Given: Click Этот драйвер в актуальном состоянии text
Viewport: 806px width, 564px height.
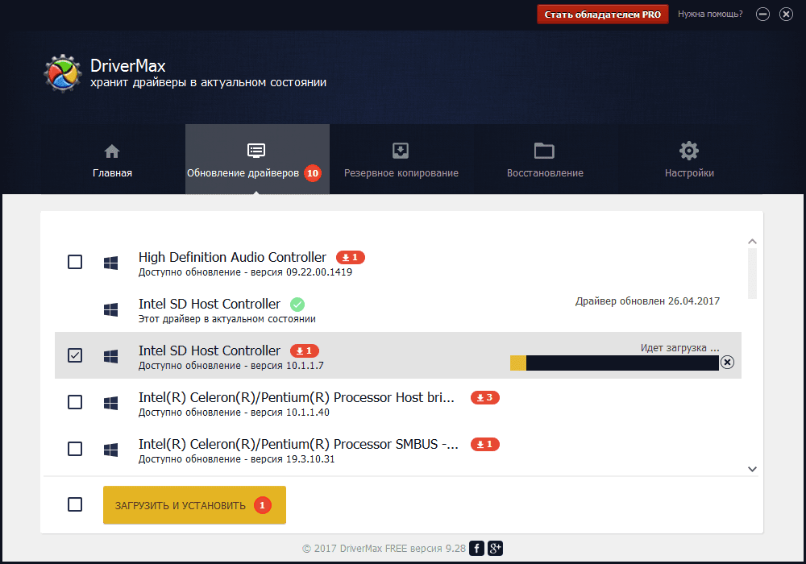Looking at the screenshot, I should point(226,319).
